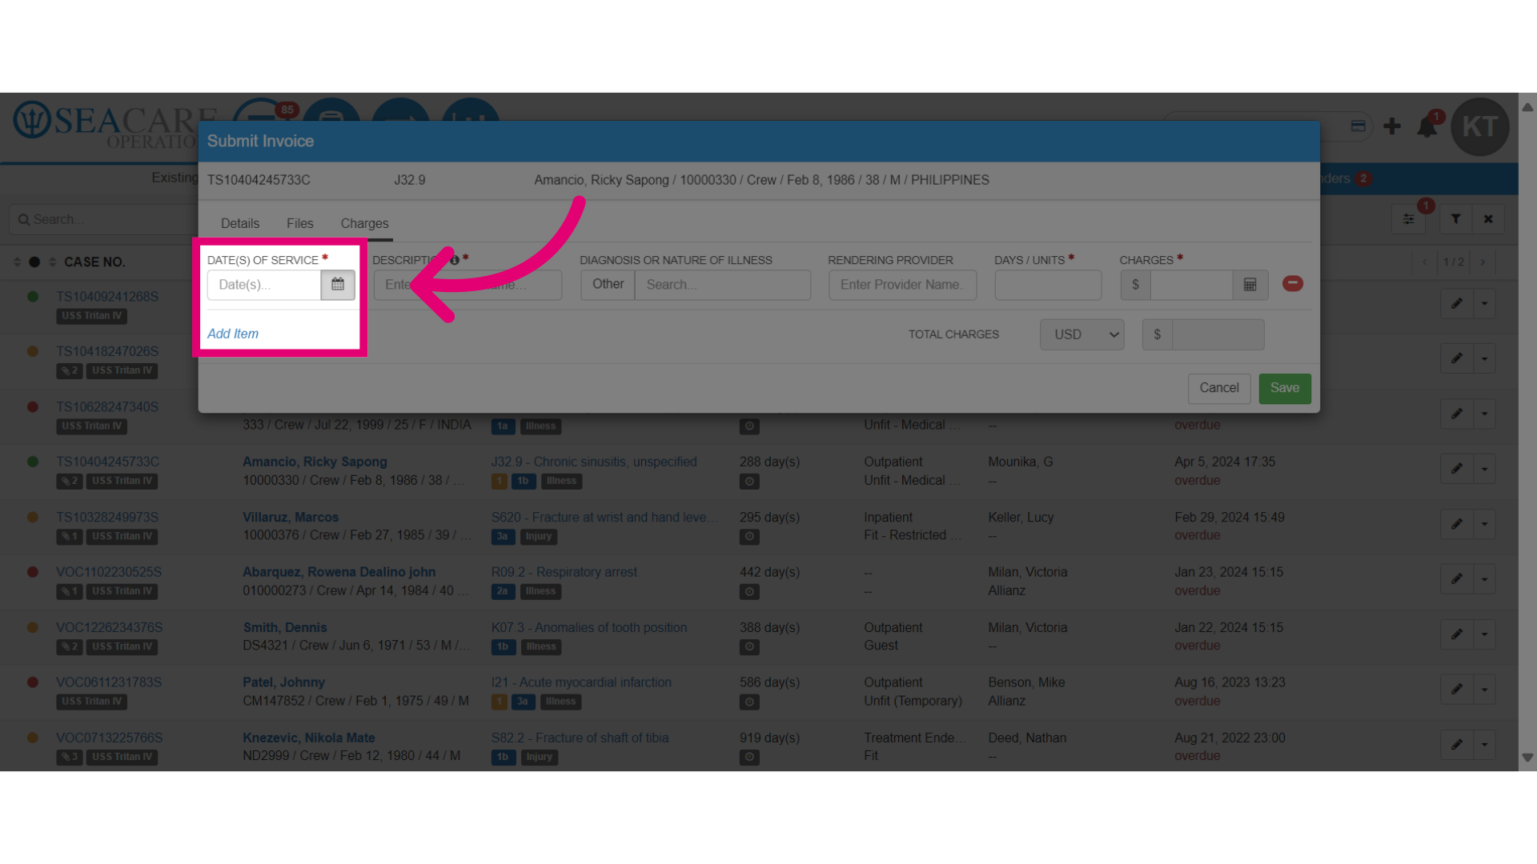Open the KT user avatar menu
This screenshot has height=864, width=1537.
point(1479,126)
